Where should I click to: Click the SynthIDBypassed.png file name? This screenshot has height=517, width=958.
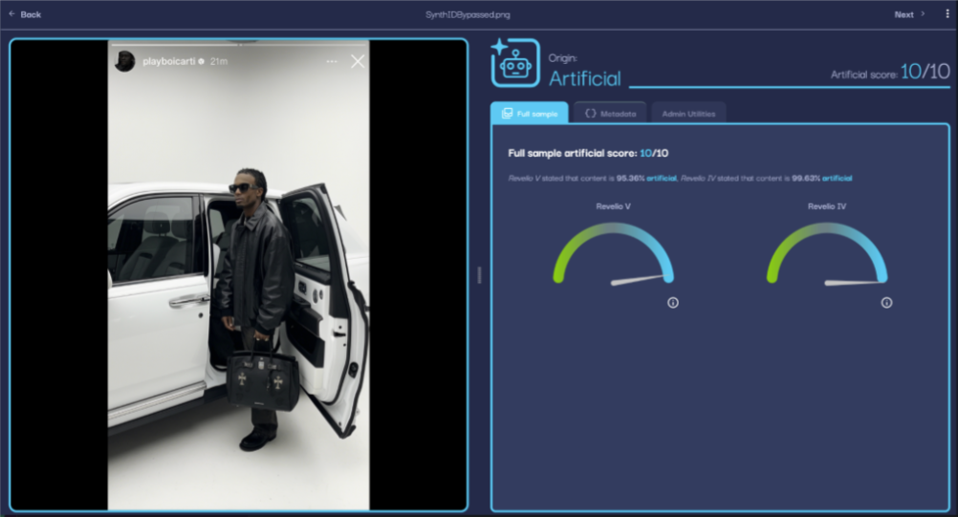(468, 14)
